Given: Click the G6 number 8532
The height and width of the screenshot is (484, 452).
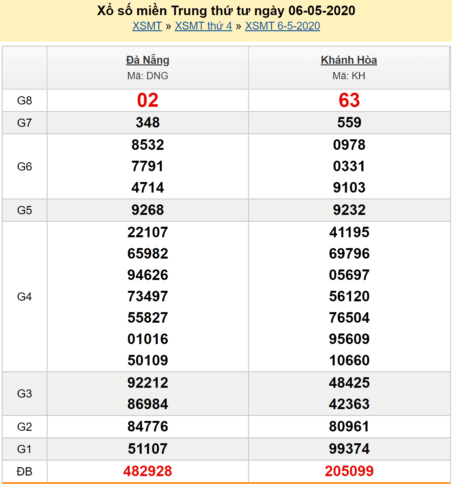Looking at the screenshot, I should [x=148, y=145].
